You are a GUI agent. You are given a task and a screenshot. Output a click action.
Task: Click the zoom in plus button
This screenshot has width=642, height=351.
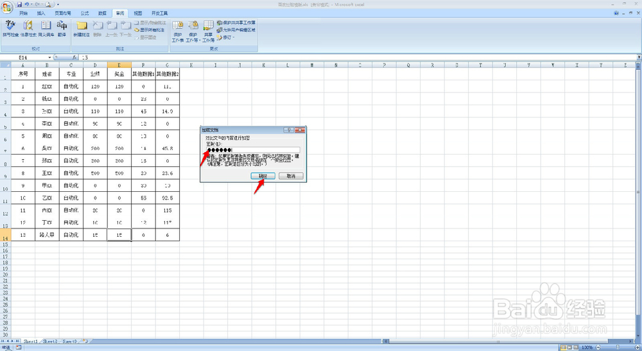(x=638, y=347)
